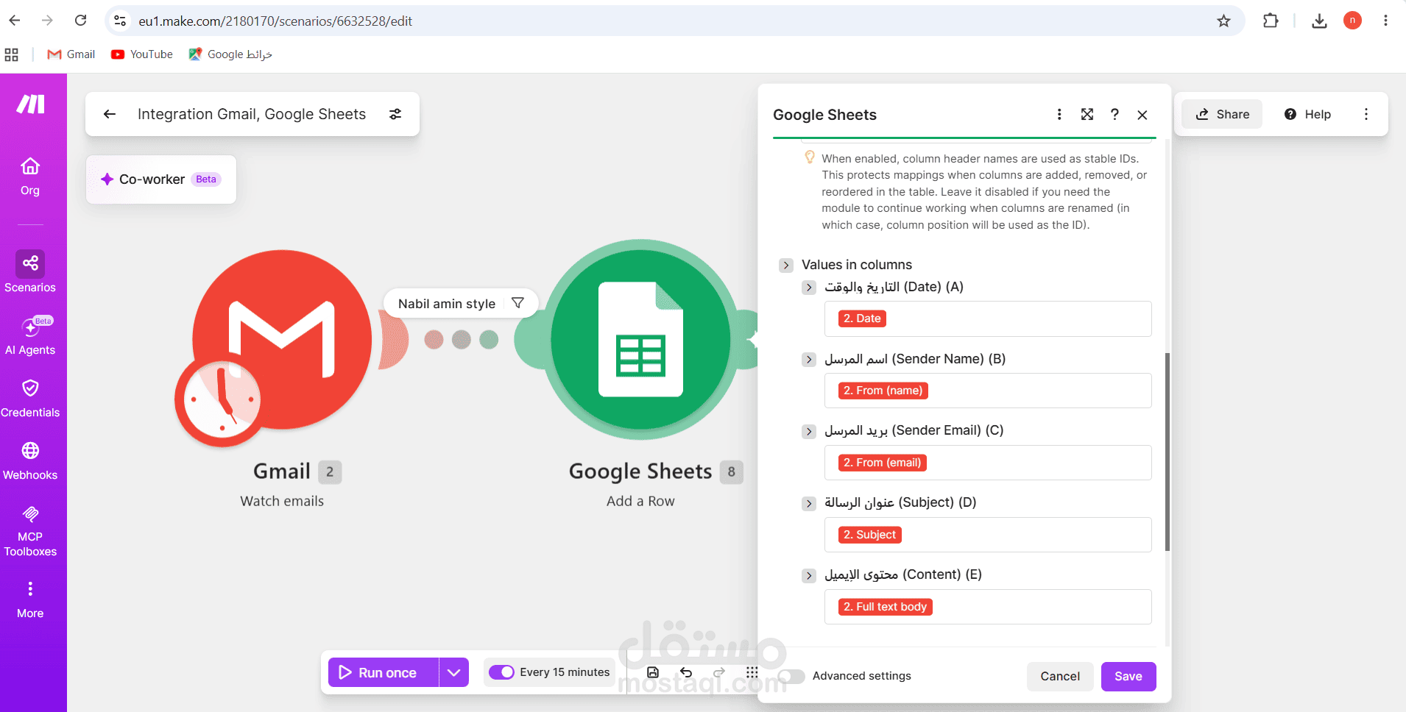Select the Gmail Watch emails module

point(282,341)
